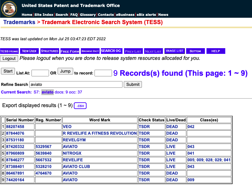Open serial number 87844076
The height and width of the screenshot is (186, 252).
tap(15, 133)
